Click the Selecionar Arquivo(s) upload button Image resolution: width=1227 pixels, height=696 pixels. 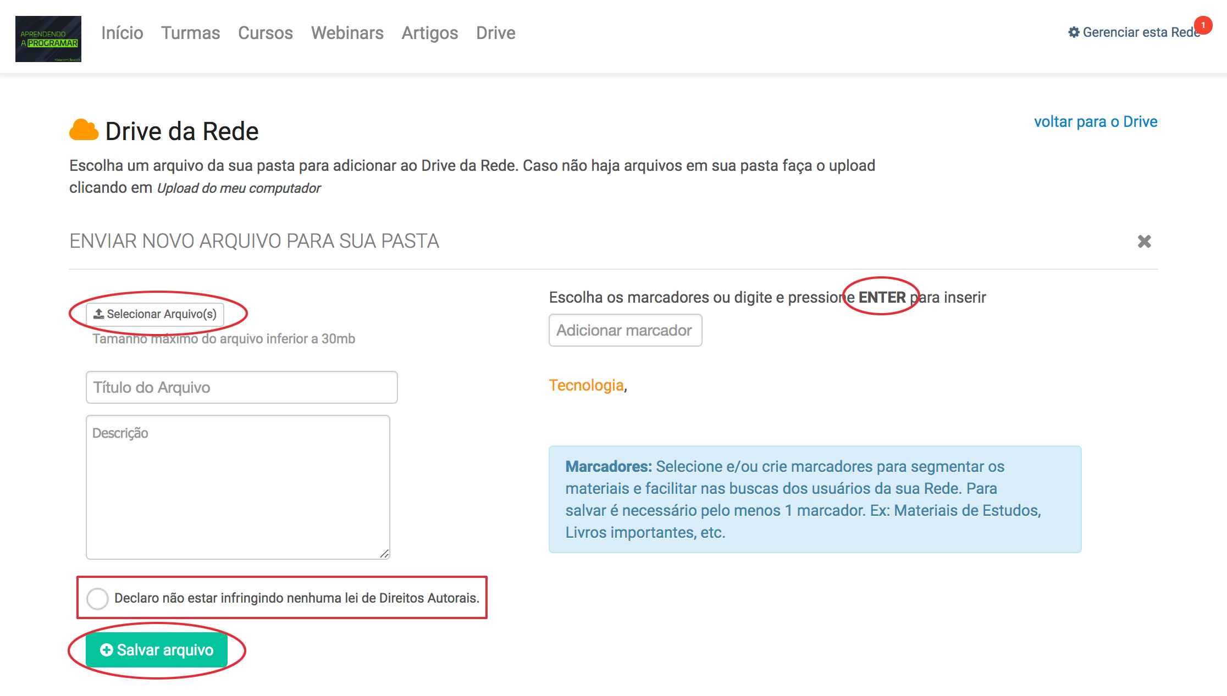point(155,314)
